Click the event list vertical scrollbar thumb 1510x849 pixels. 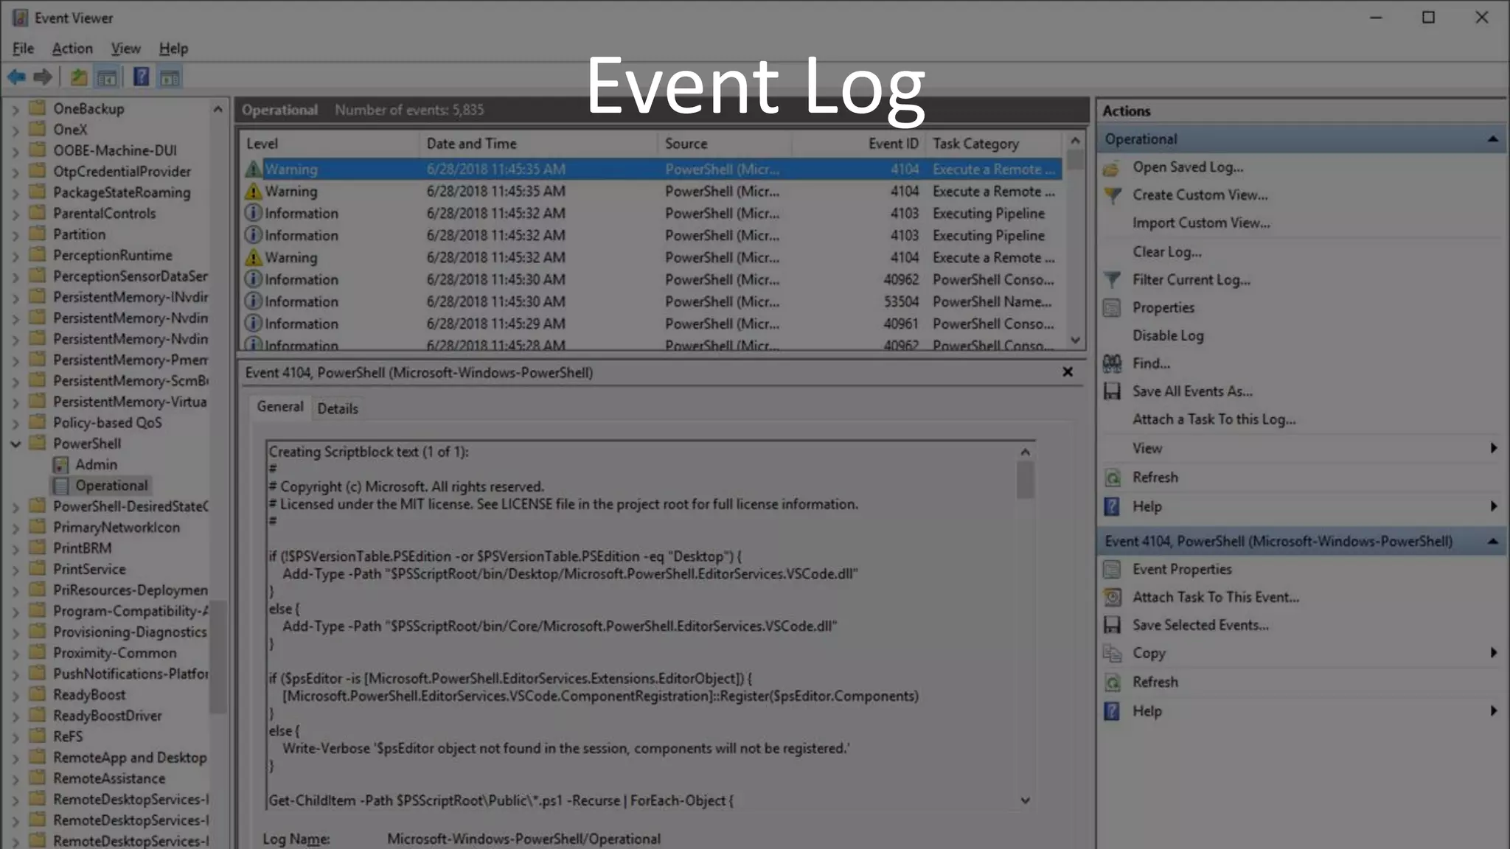1075,160
